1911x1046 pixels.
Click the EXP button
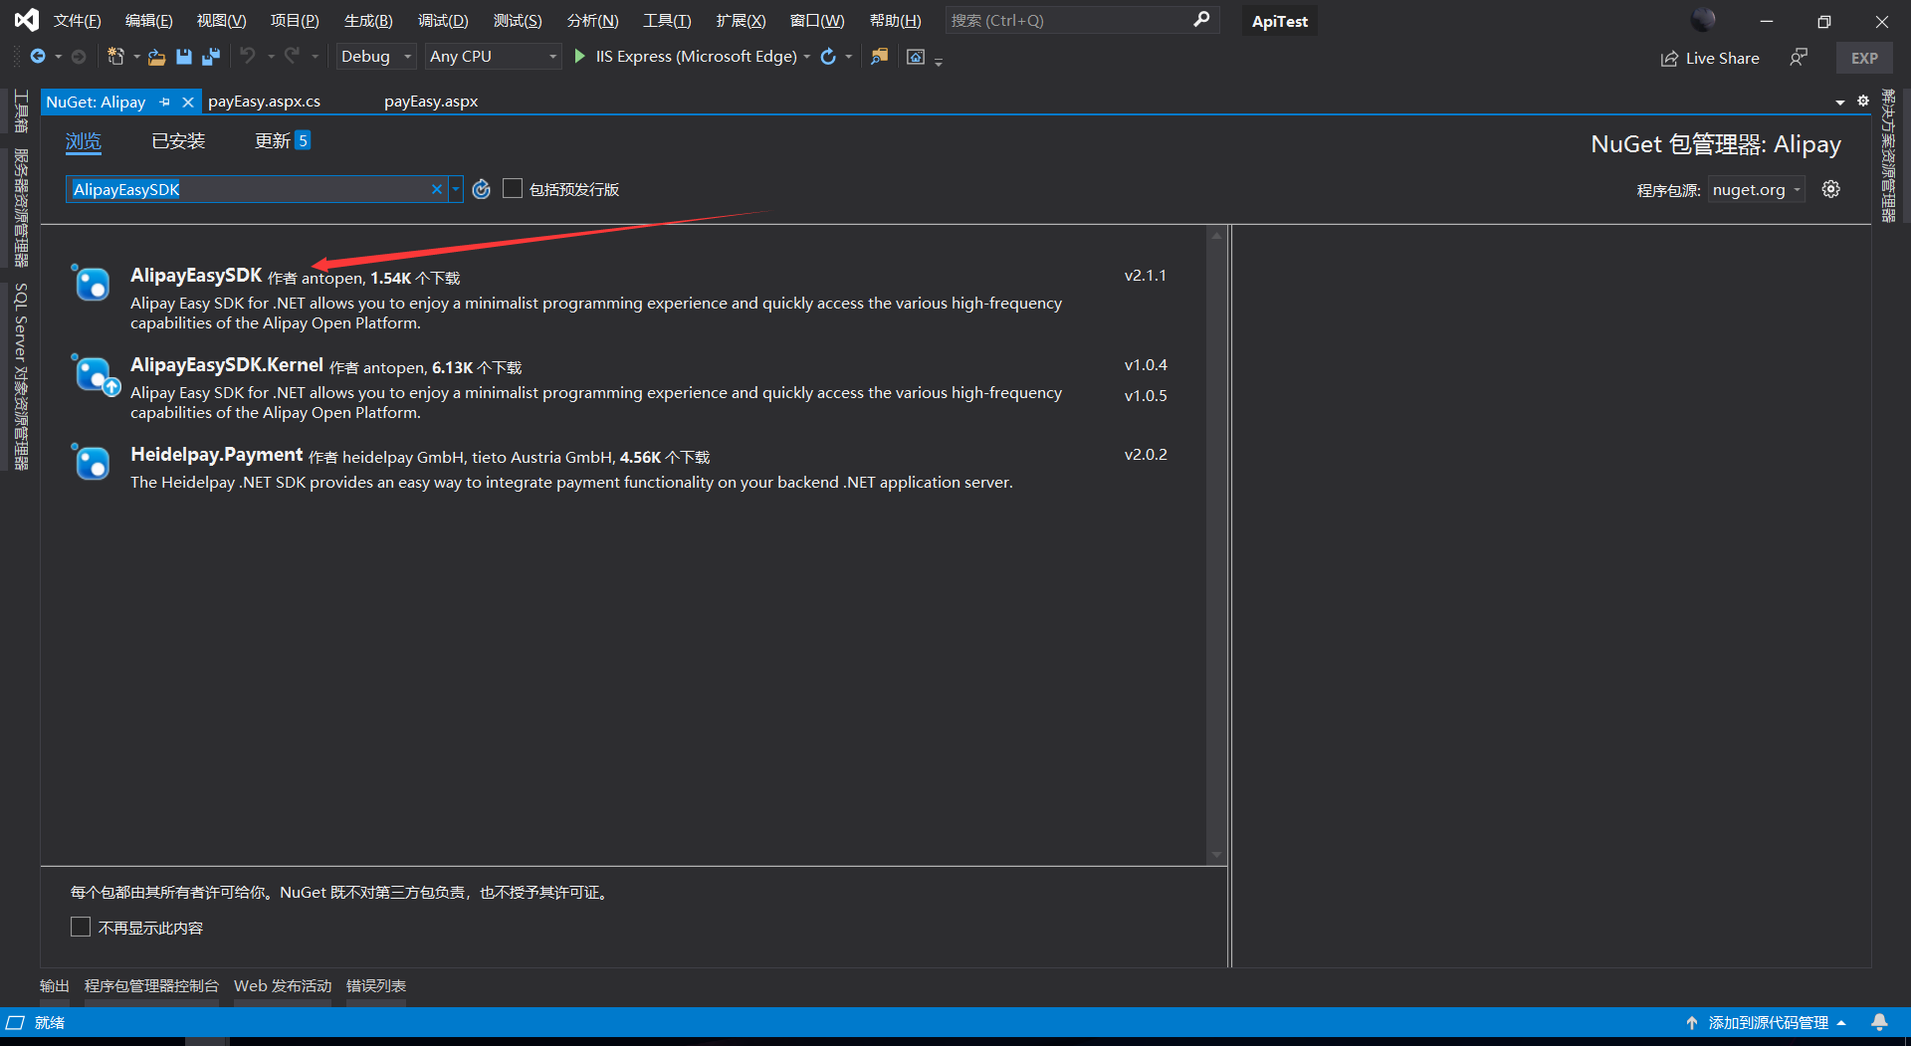coord(1864,58)
